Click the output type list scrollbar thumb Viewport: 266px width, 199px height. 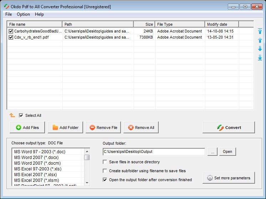point(87,157)
